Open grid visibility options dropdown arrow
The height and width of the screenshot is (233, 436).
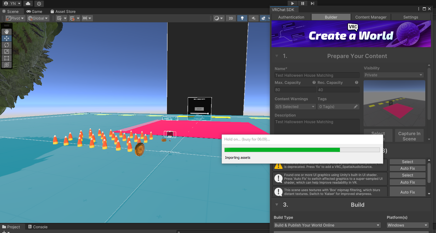pyautogui.click(x=65, y=18)
